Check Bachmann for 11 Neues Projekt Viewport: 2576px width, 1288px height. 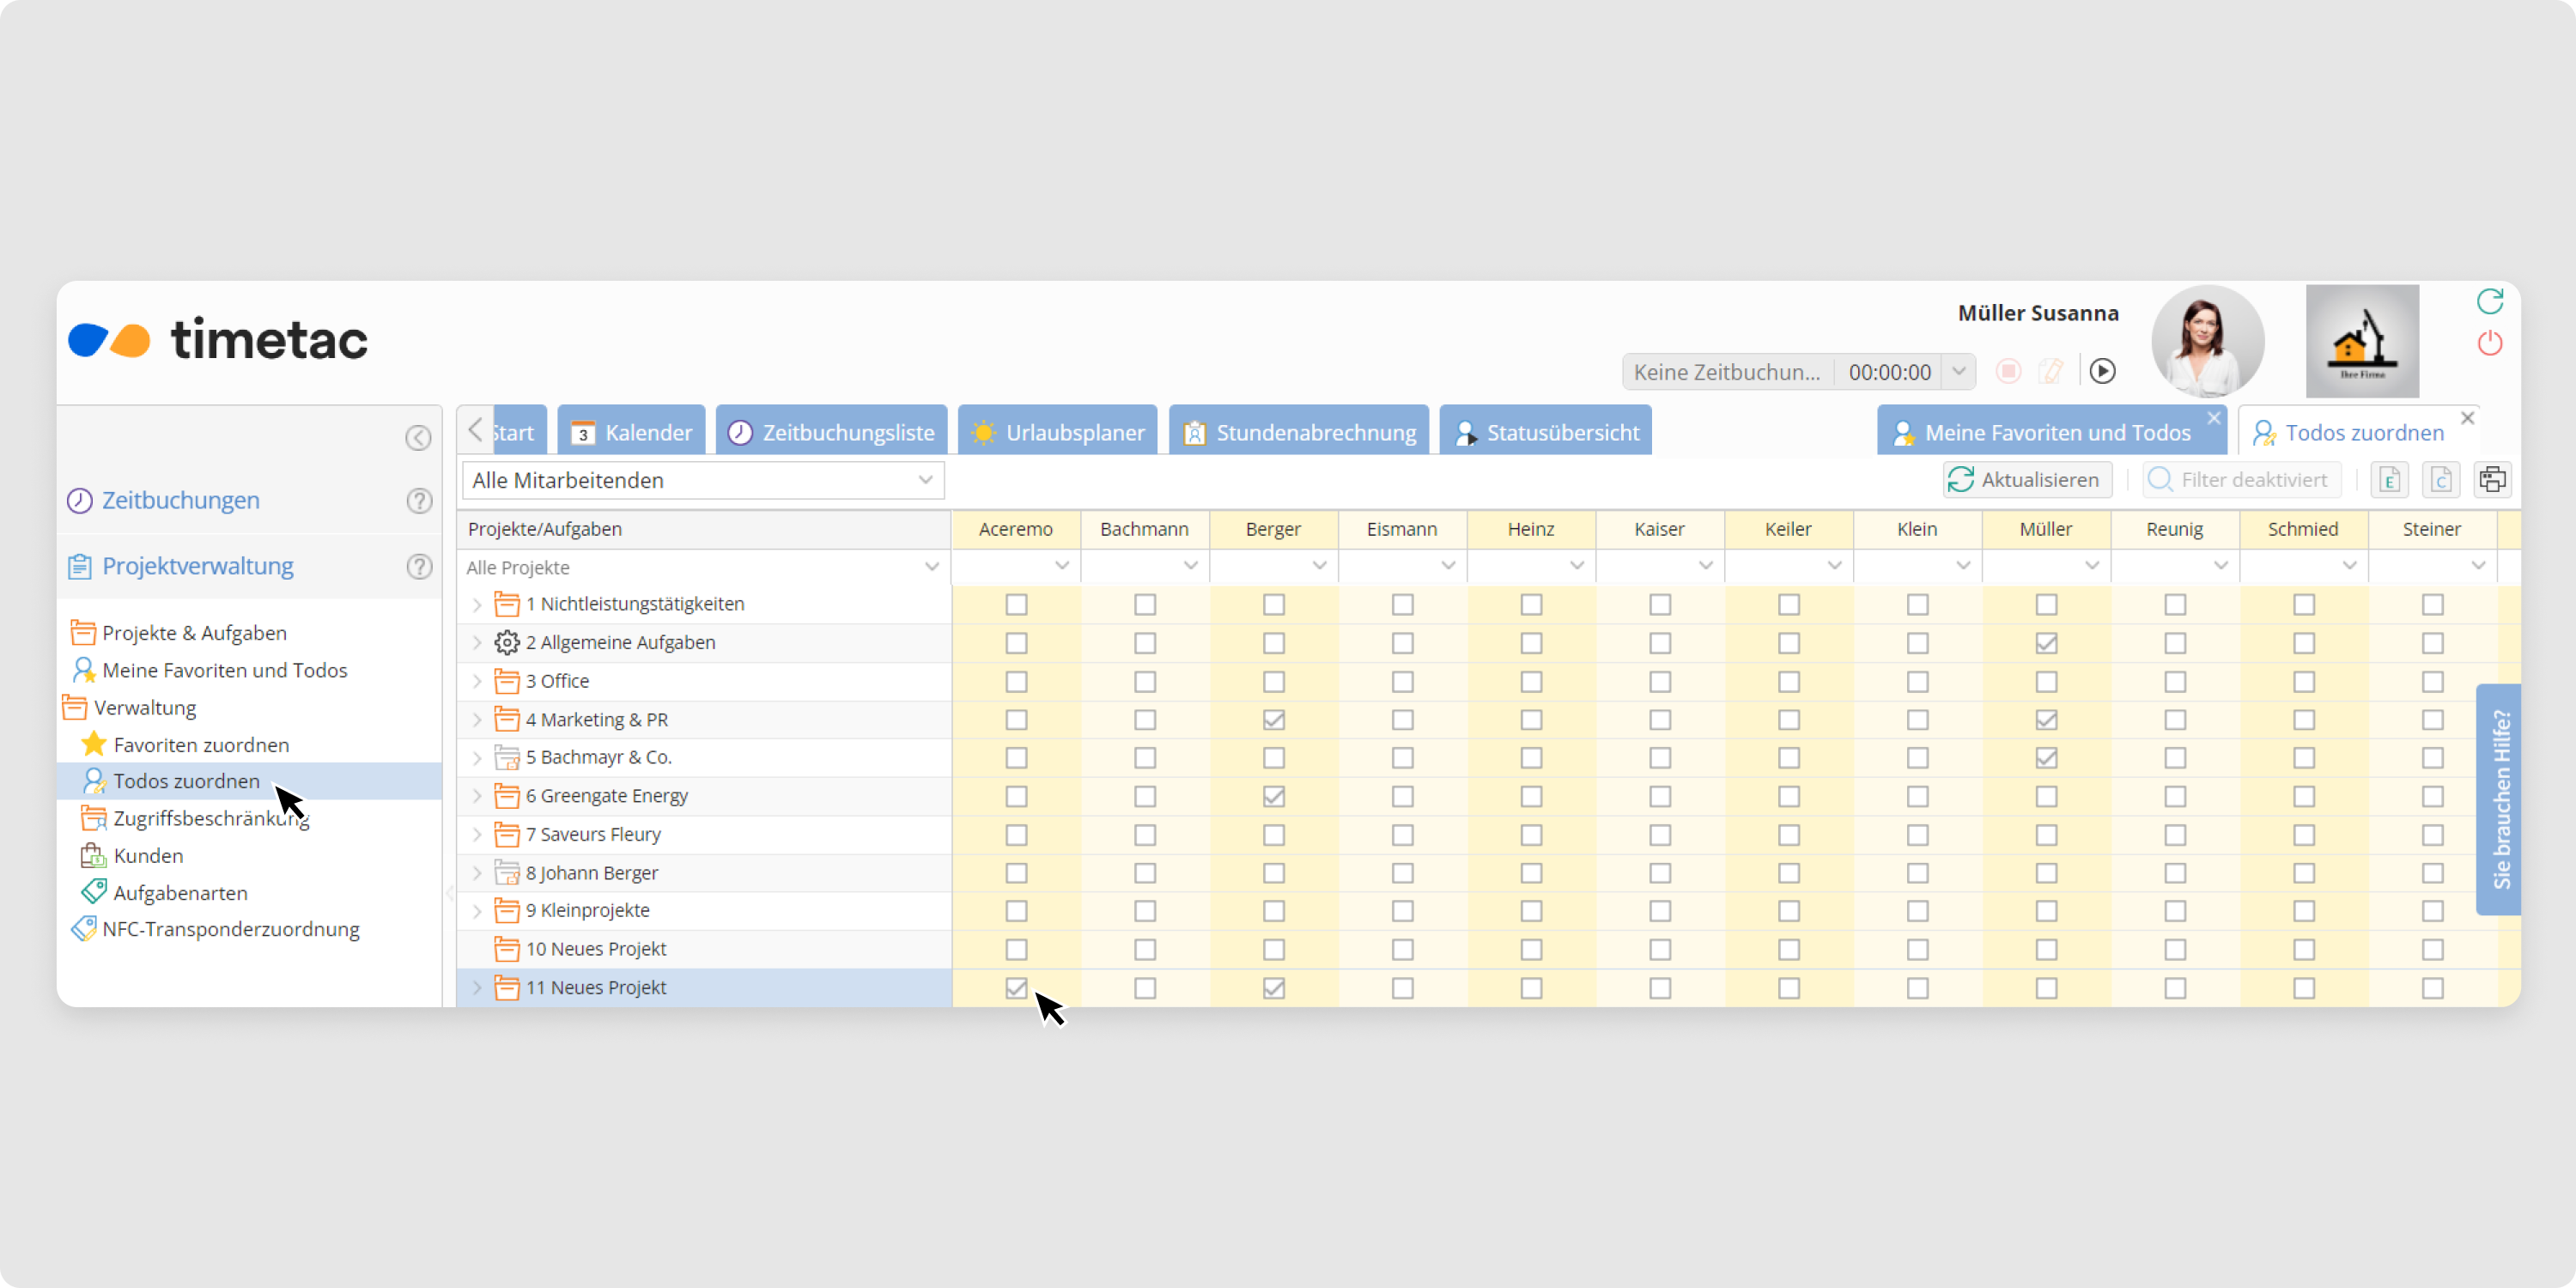pyautogui.click(x=1145, y=988)
